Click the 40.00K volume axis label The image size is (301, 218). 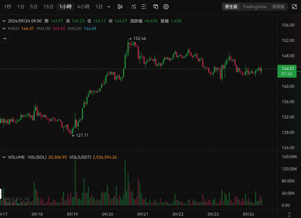pyautogui.click(x=288, y=193)
